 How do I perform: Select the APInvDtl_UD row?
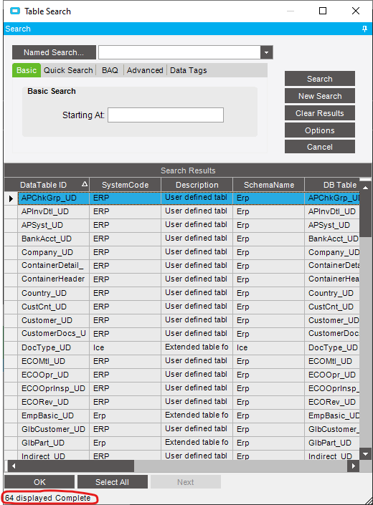[x=182, y=211]
